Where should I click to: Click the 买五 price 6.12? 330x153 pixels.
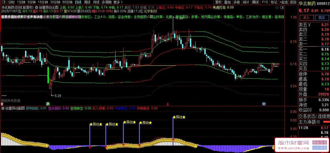point(325,68)
